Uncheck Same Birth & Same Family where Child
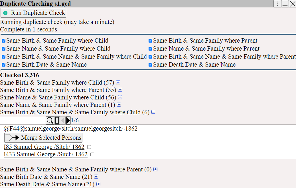The height and width of the screenshot is (188, 296). point(3,41)
